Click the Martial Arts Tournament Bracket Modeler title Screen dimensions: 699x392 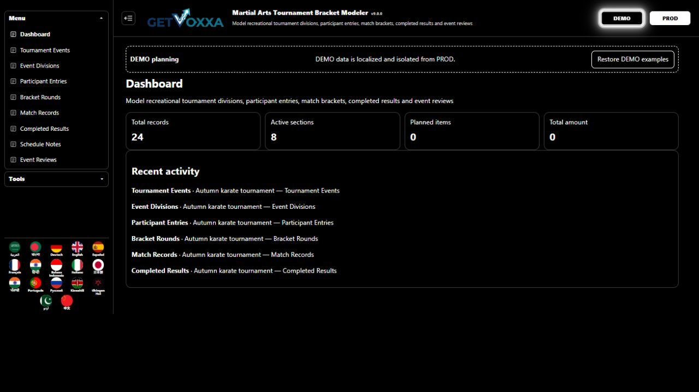point(300,13)
